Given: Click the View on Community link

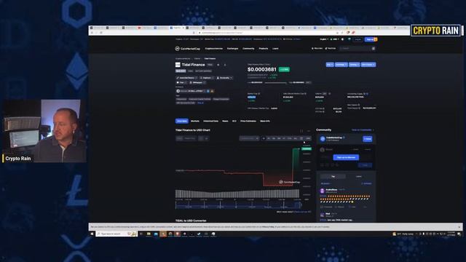Looking at the screenshot, I should (363, 130).
